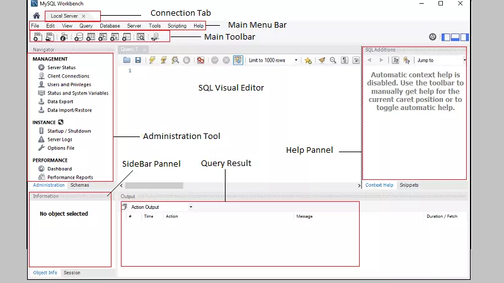The image size is (504, 283).
Task: Open the Server menu
Action: tap(134, 26)
